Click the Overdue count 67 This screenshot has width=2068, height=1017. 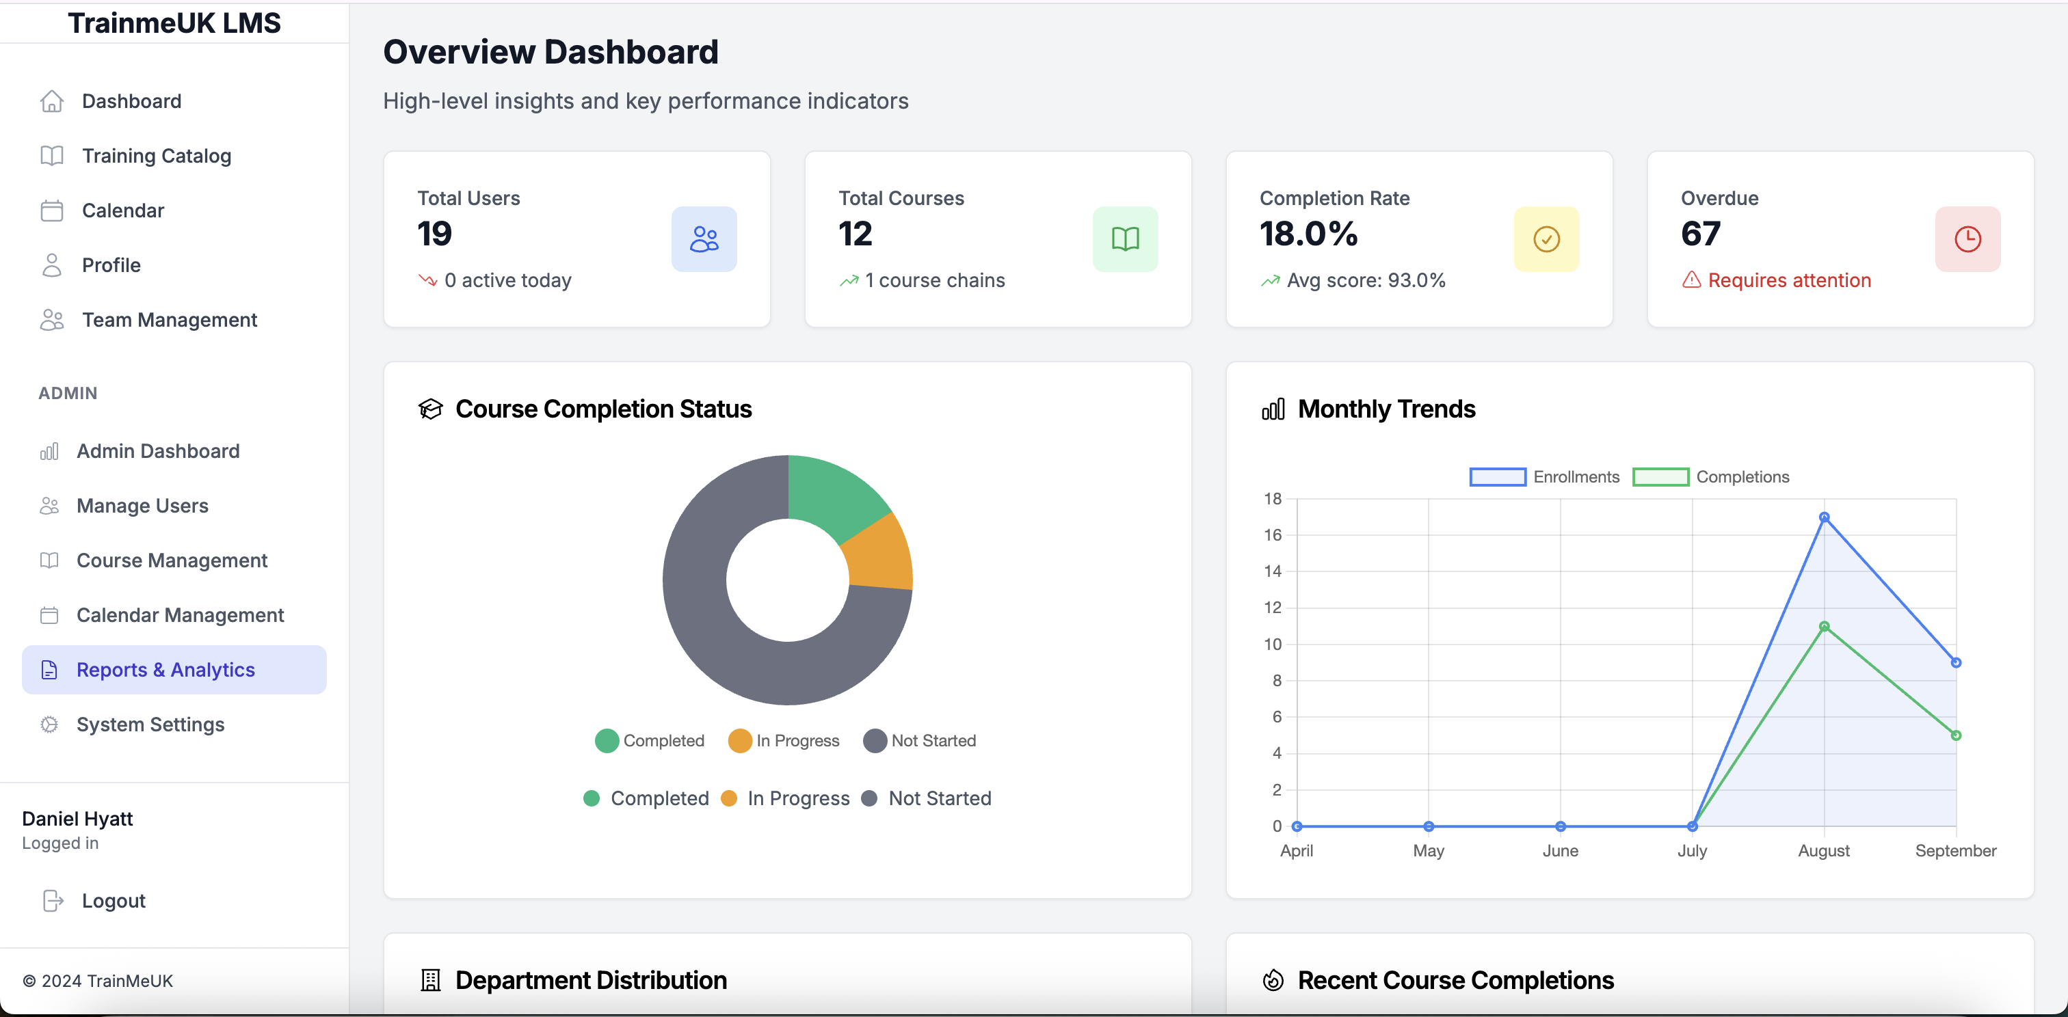click(x=1700, y=233)
